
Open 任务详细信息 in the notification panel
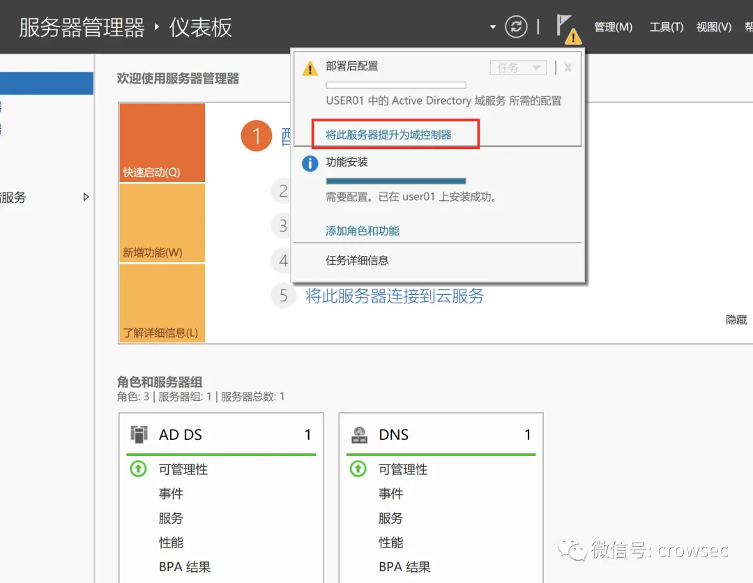click(x=357, y=261)
